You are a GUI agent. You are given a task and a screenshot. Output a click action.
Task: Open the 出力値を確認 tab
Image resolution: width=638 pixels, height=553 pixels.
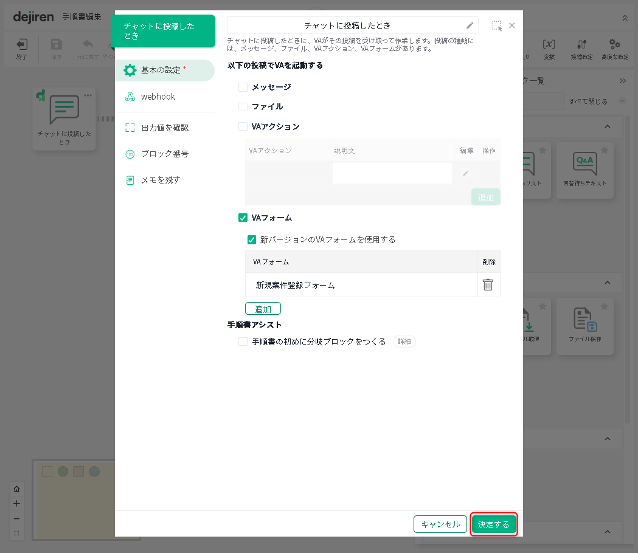pyautogui.click(x=164, y=128)
